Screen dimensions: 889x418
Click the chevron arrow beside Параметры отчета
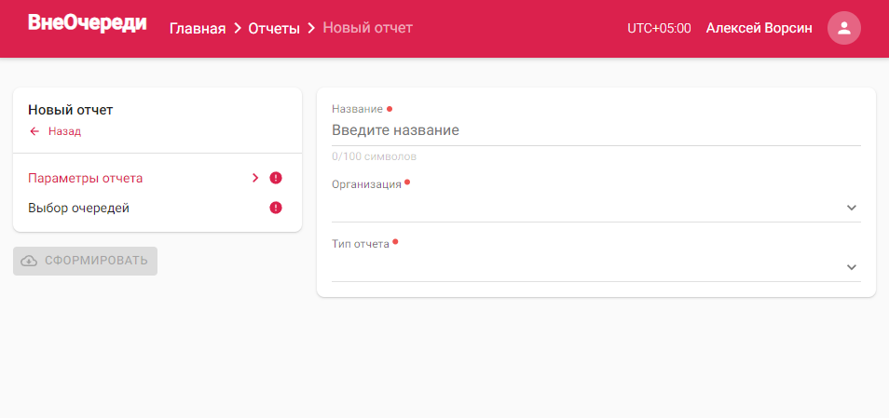point(255,178)
